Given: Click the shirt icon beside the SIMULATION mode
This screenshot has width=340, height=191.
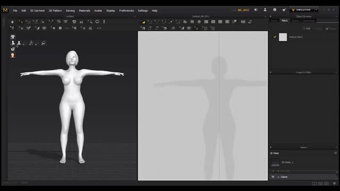Looking at the screenshot, I should click(284, 10).
